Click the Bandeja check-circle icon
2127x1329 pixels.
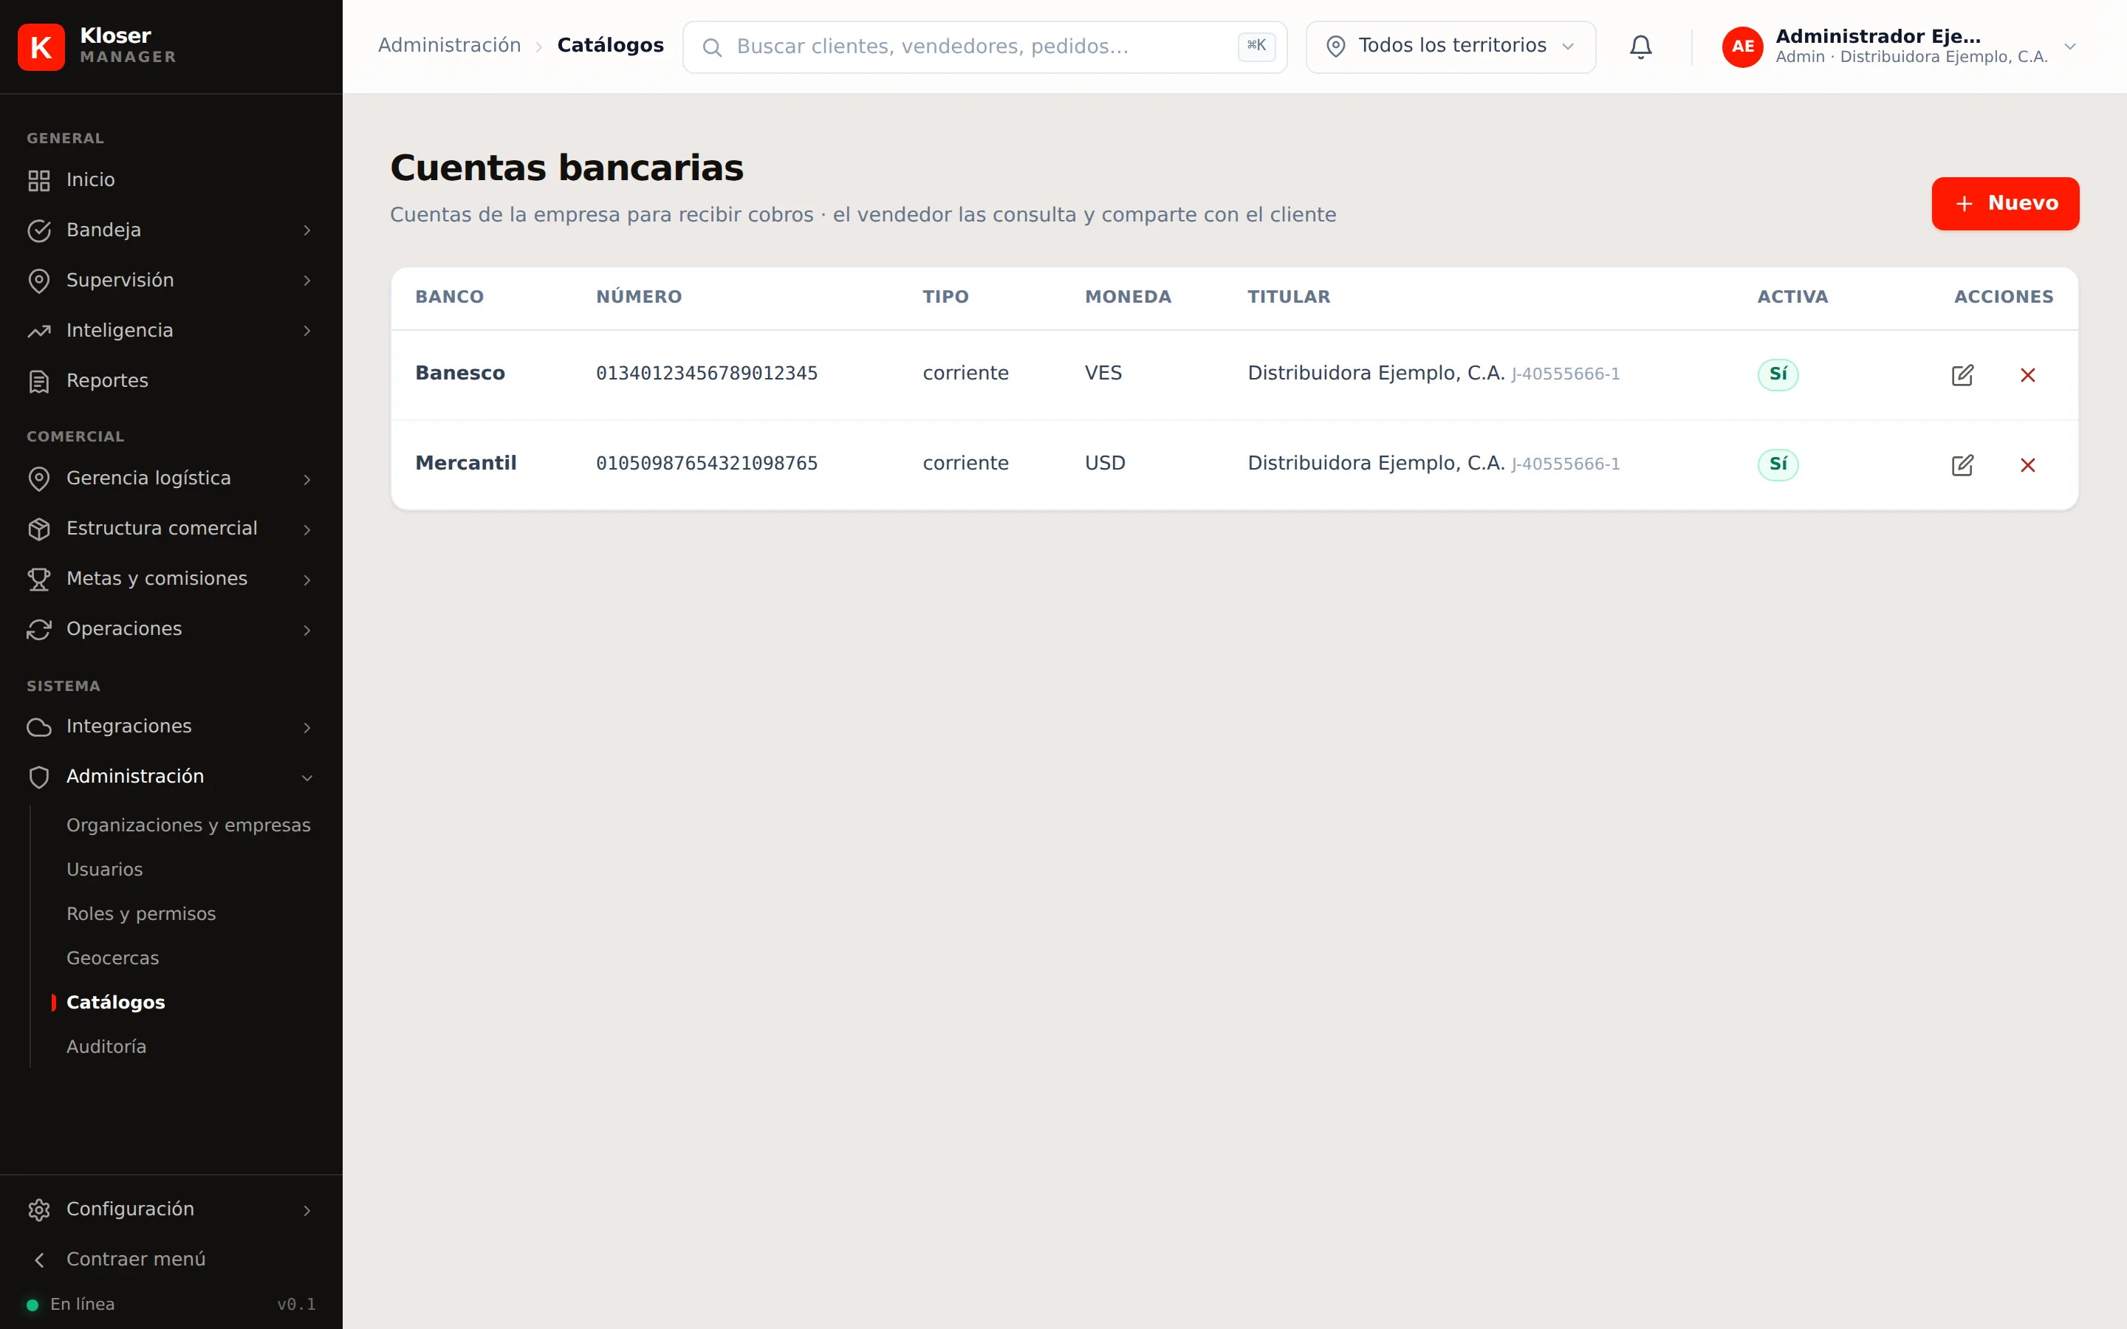coord(38,230)
